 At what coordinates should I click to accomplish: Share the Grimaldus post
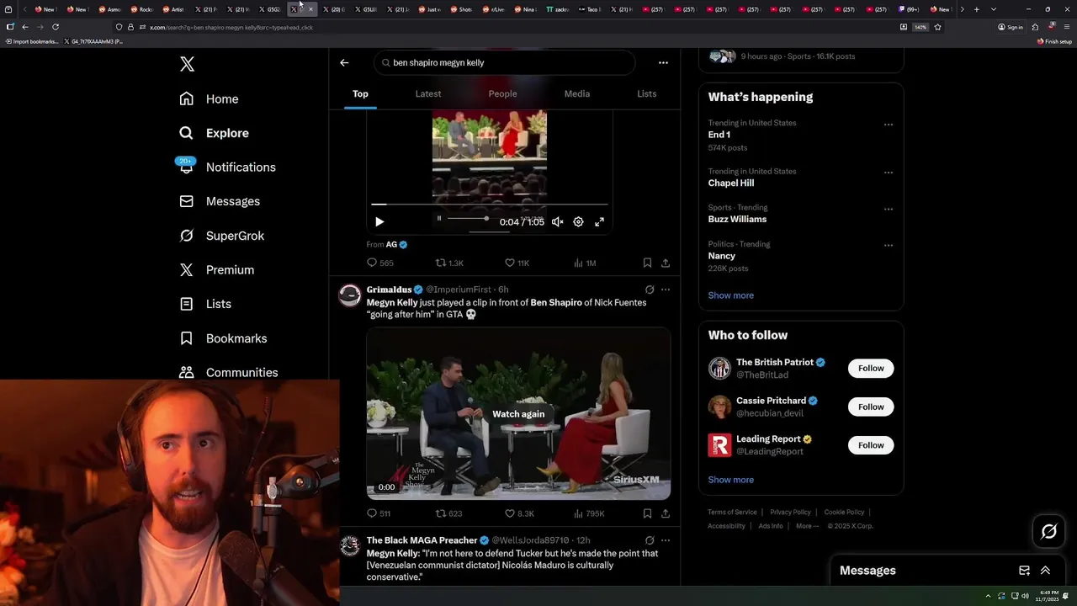click(666, 513)
